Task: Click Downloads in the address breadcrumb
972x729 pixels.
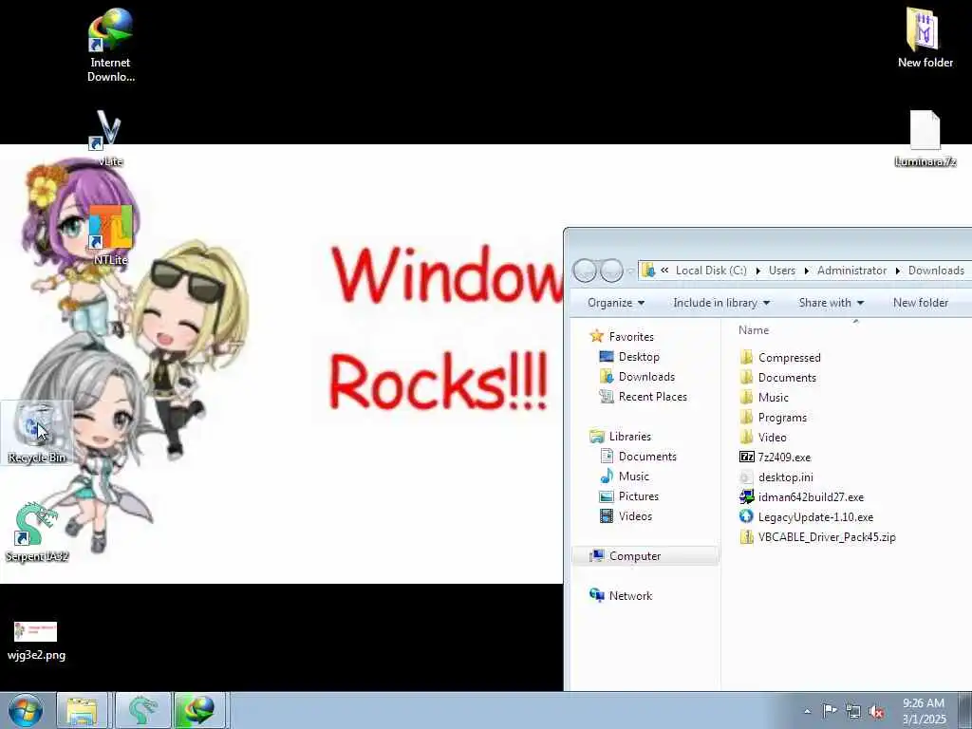Action: pos(936,271)
